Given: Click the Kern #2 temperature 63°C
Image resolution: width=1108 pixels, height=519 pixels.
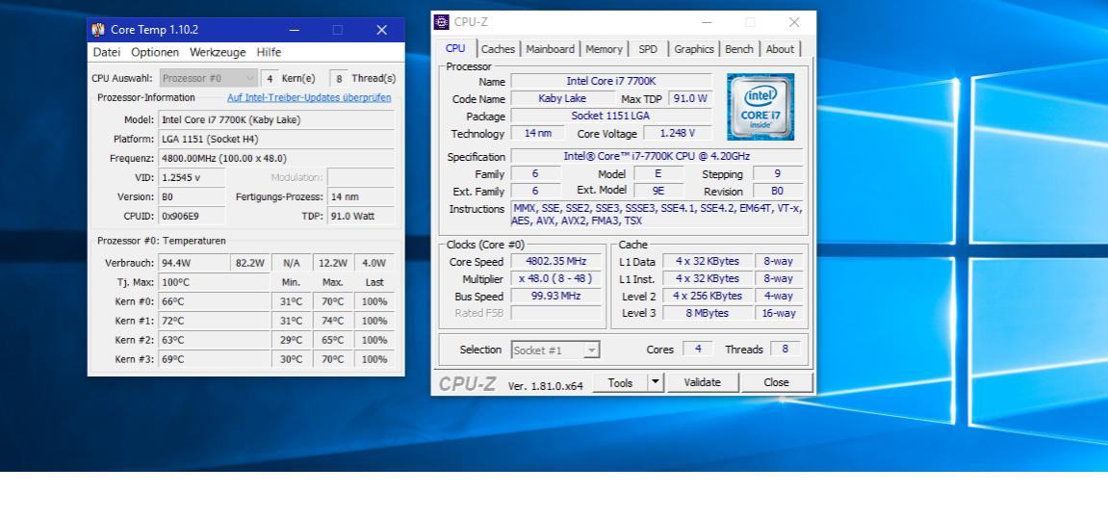Looking at the screenshot, I should click(215, 340).
